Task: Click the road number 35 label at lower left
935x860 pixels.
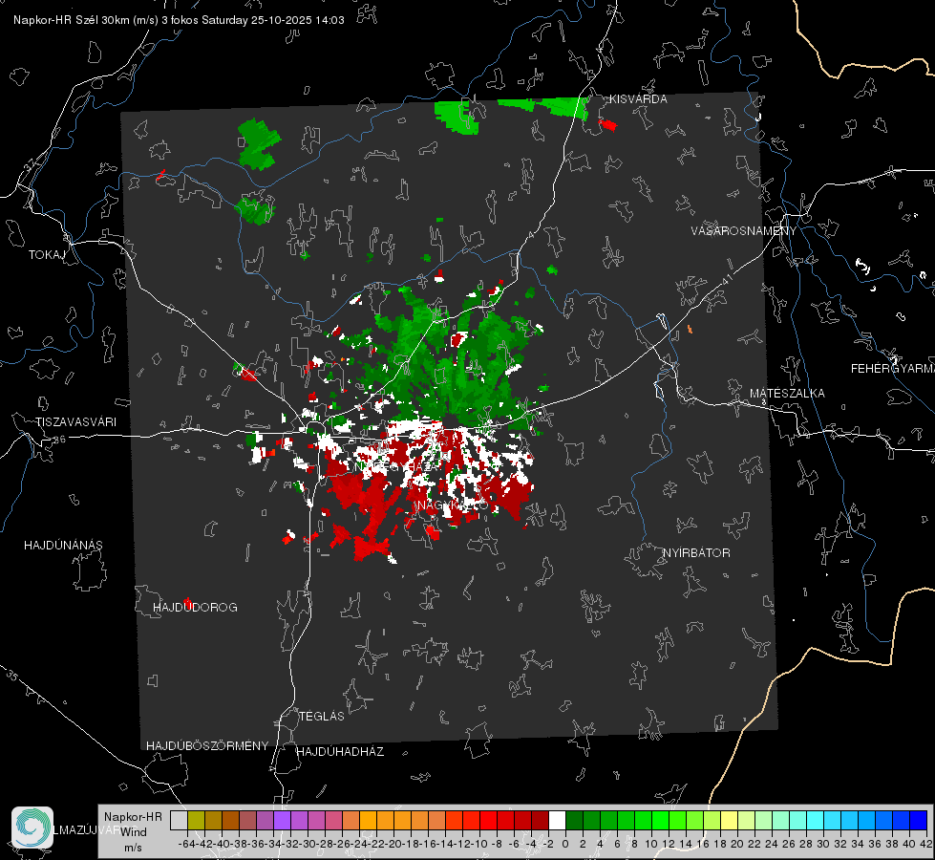Action: [11, 676]
